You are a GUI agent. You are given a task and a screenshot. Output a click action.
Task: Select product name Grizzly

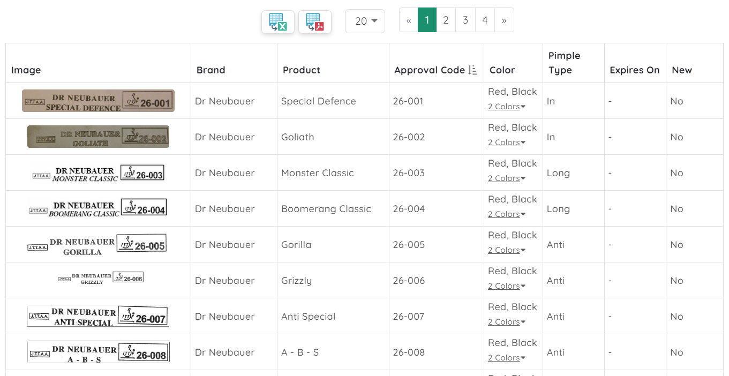tap(296, 281)
